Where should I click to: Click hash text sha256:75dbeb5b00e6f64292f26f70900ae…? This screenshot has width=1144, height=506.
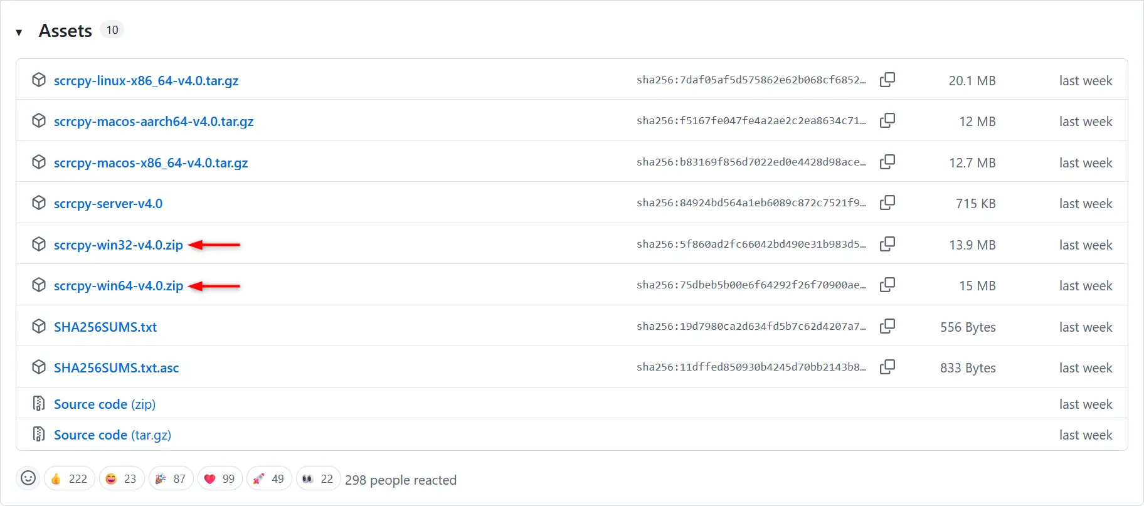(751, 285)
